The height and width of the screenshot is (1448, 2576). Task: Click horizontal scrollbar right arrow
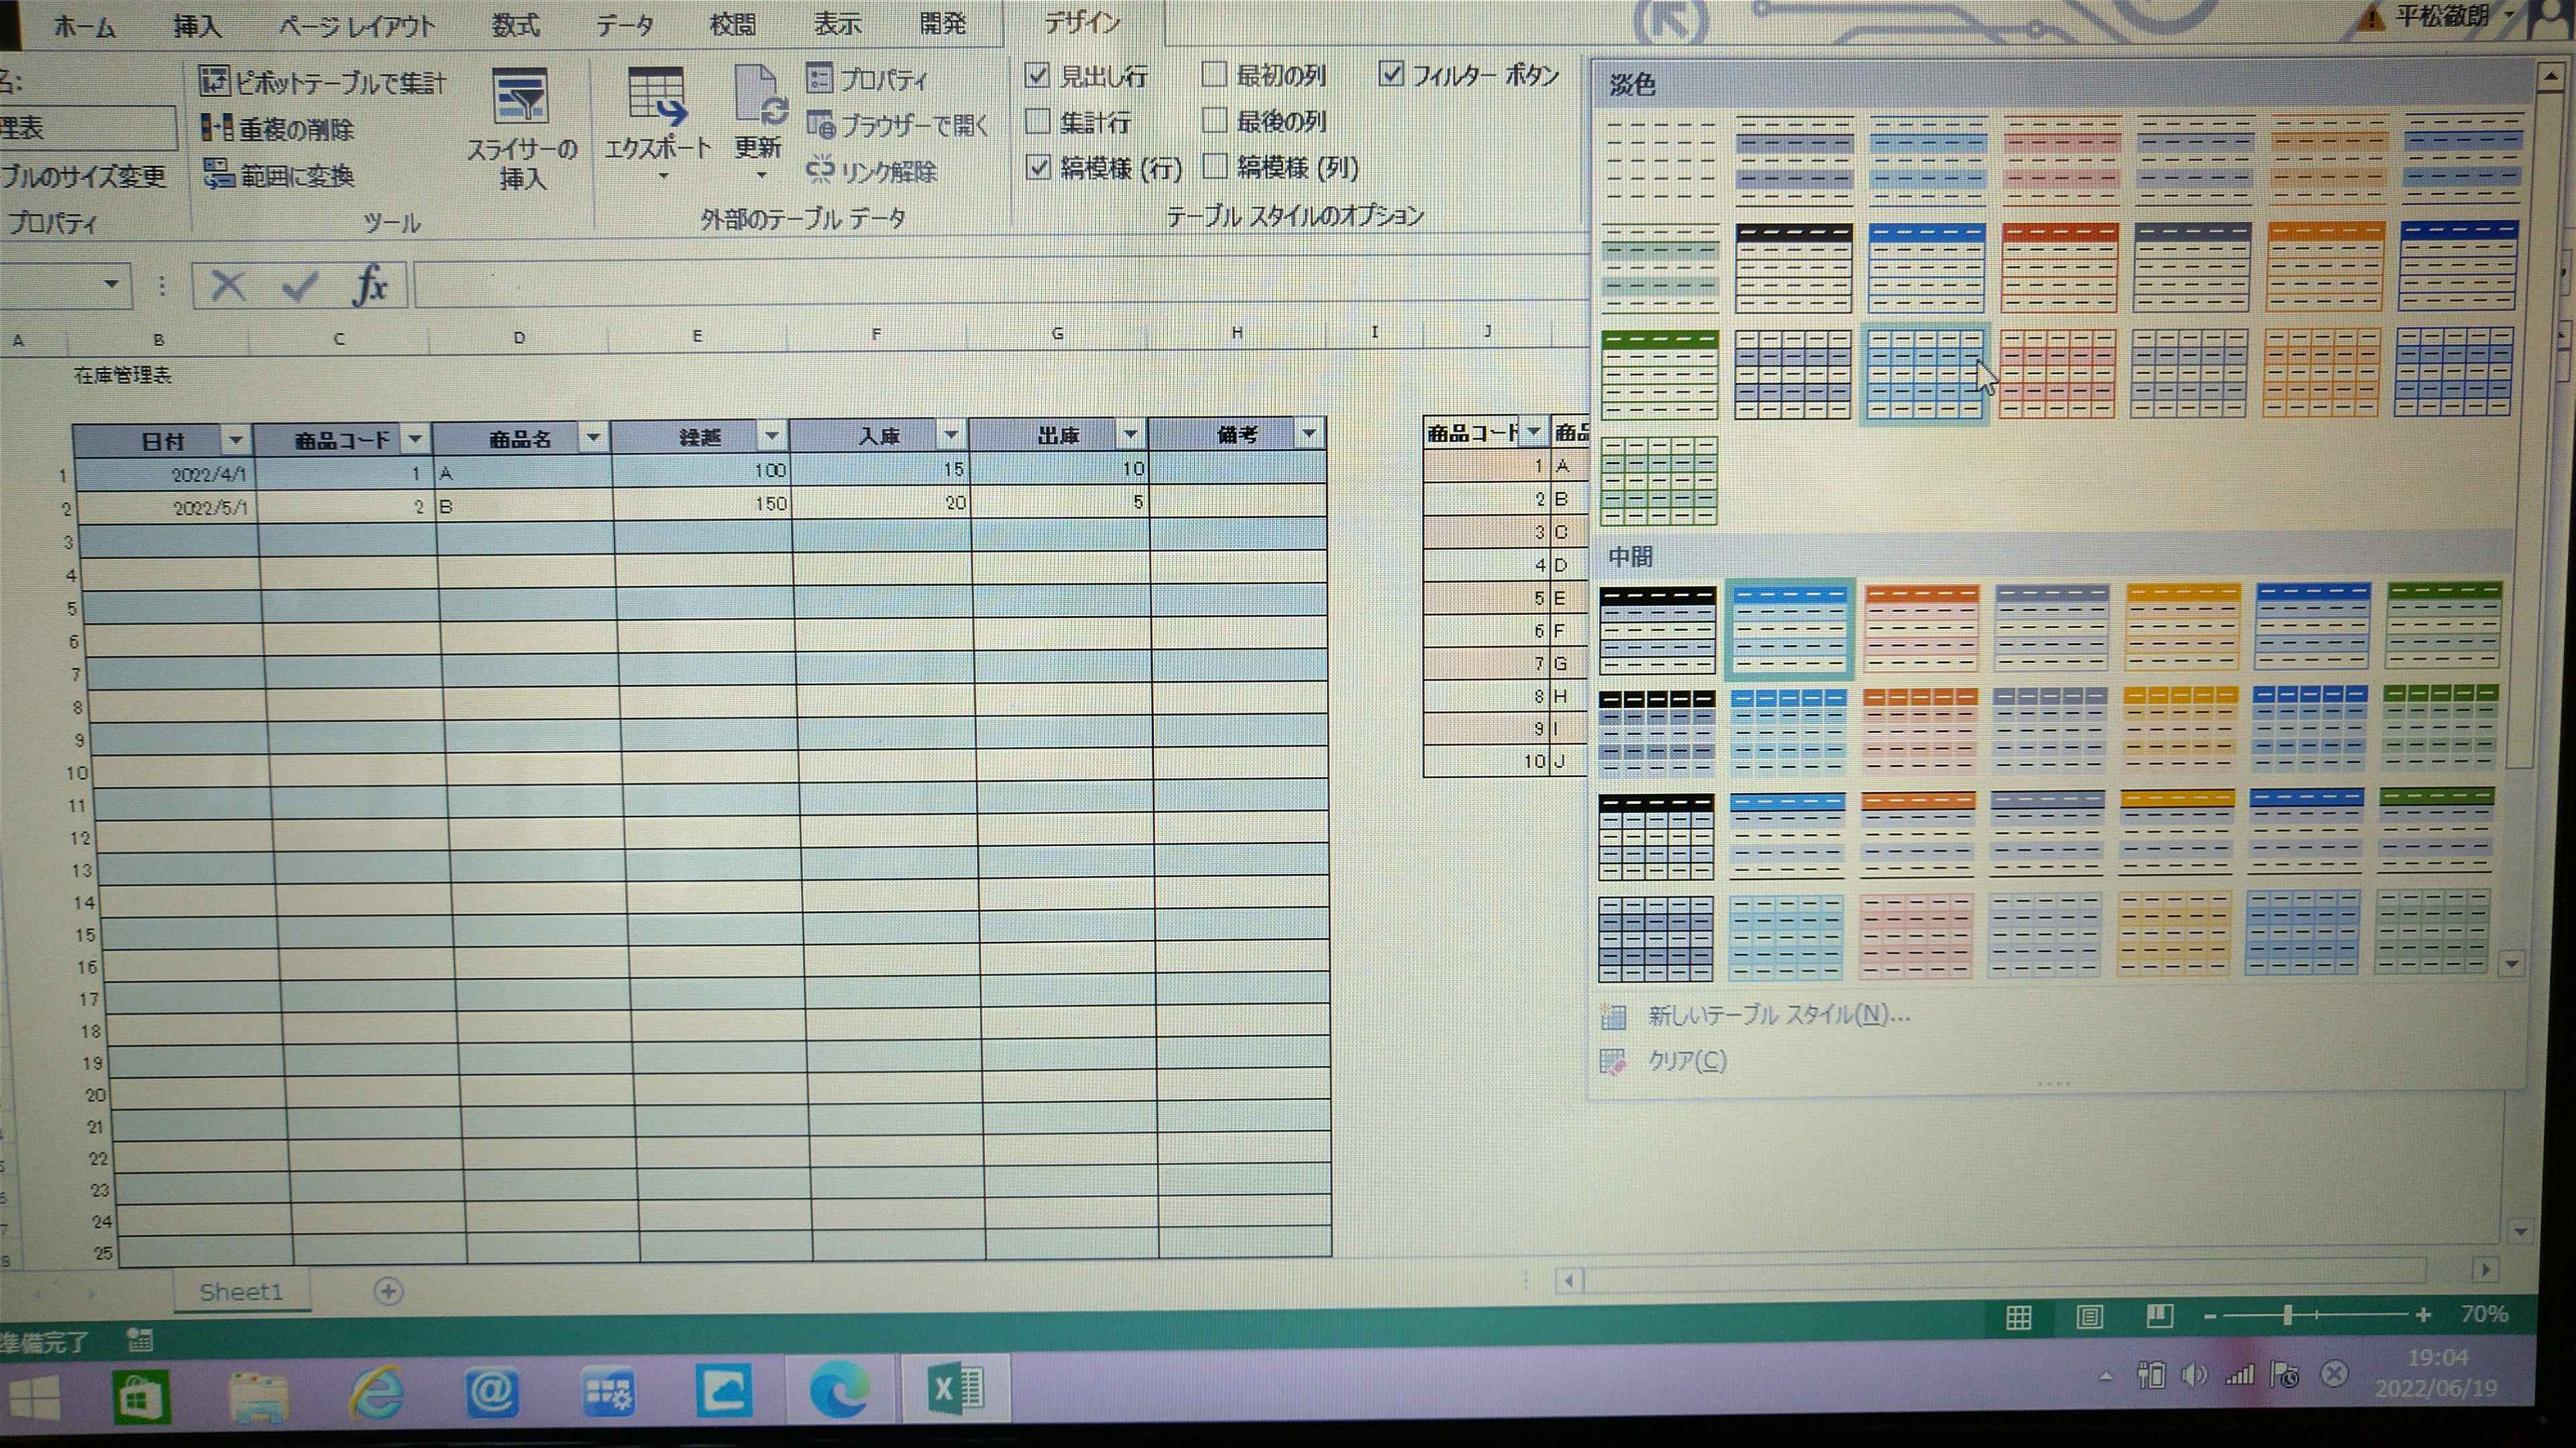(2485, 1270)
